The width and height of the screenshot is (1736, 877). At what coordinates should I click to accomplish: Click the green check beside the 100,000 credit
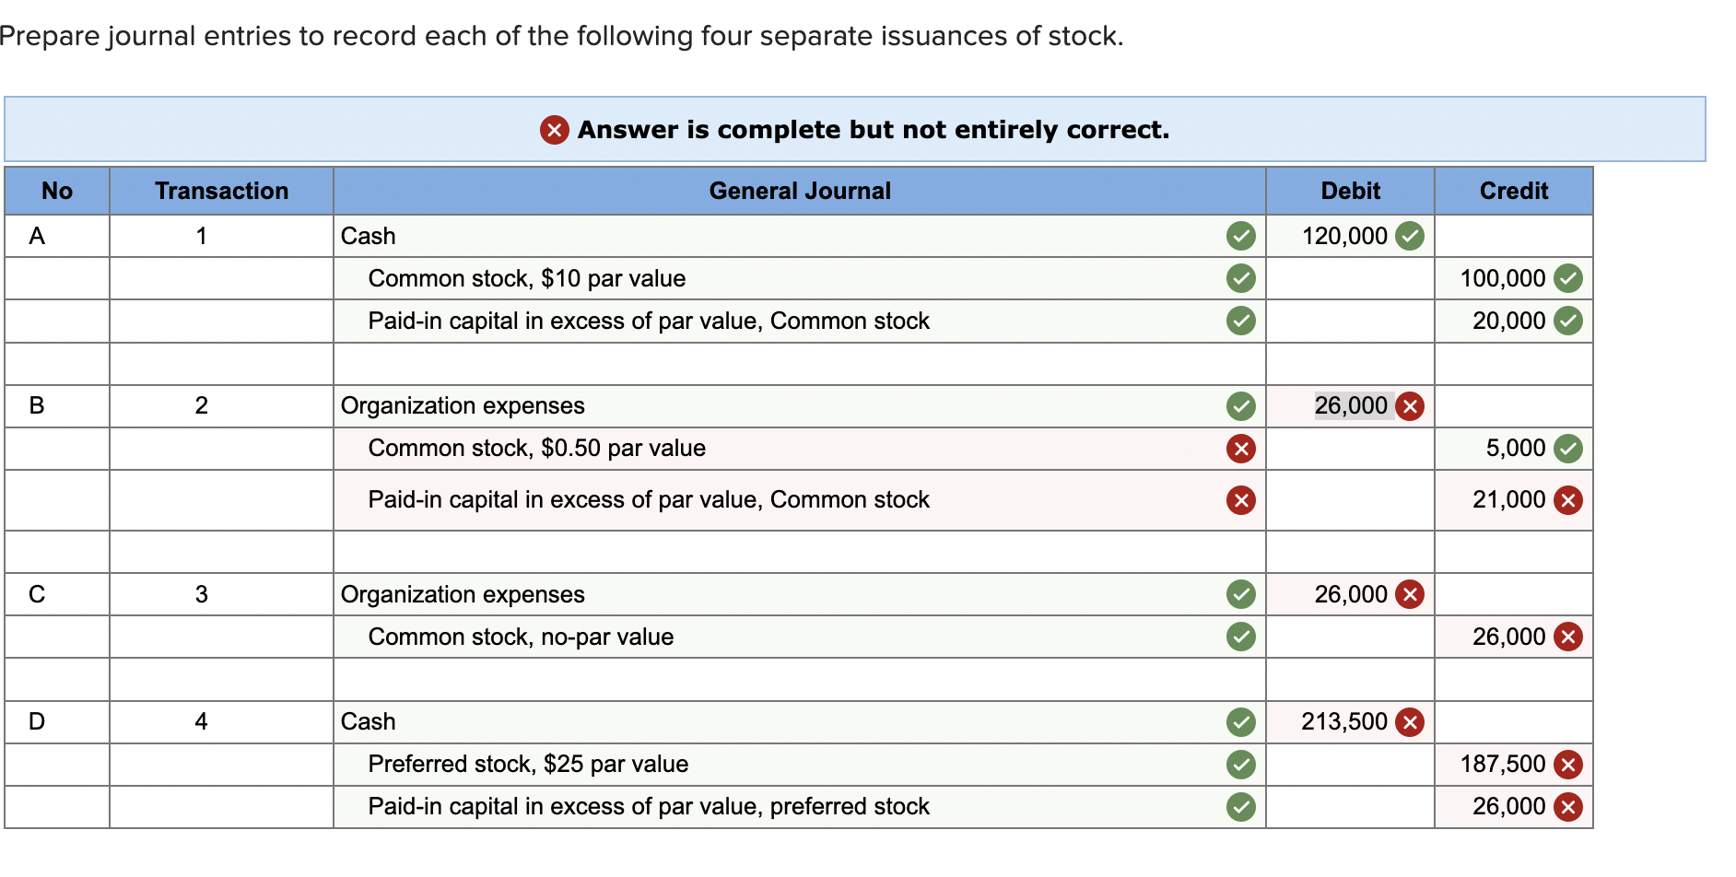(x=1567, y=278)
